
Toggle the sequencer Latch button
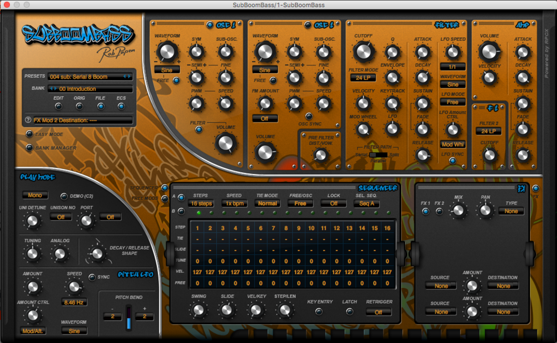350,312
